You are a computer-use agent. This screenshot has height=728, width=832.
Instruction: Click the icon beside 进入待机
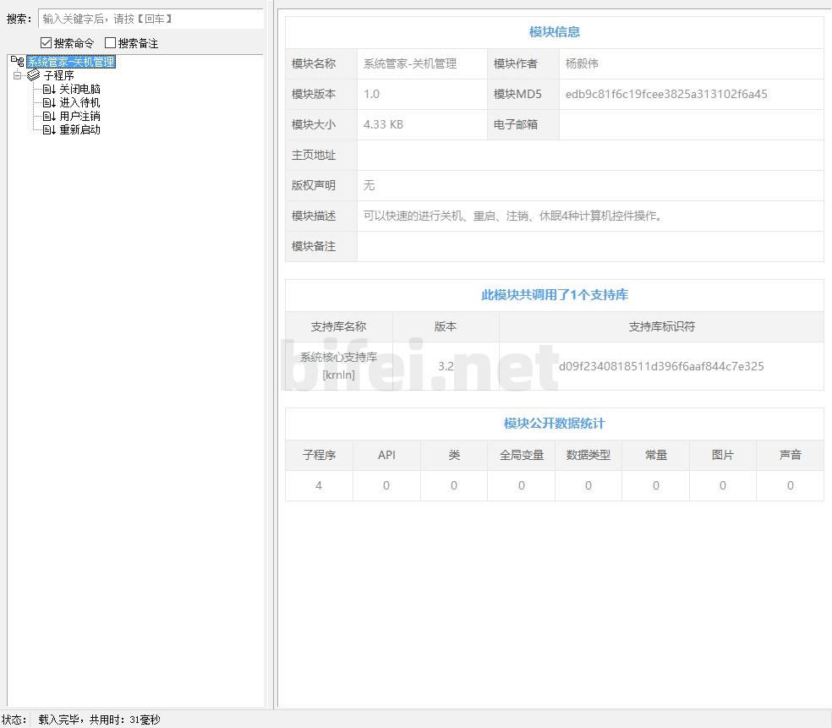click(49, 102)
